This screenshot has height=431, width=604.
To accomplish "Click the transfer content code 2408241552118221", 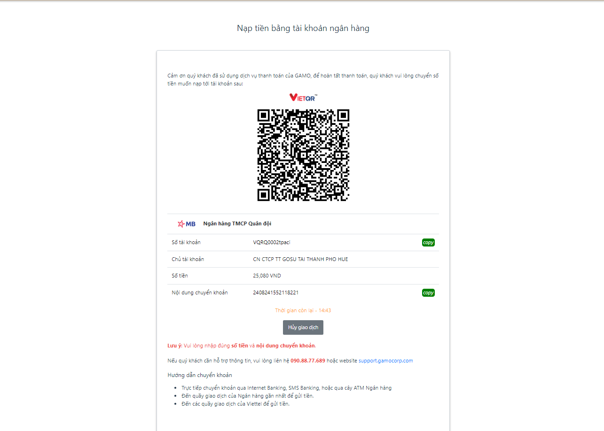I will (276, 292).
